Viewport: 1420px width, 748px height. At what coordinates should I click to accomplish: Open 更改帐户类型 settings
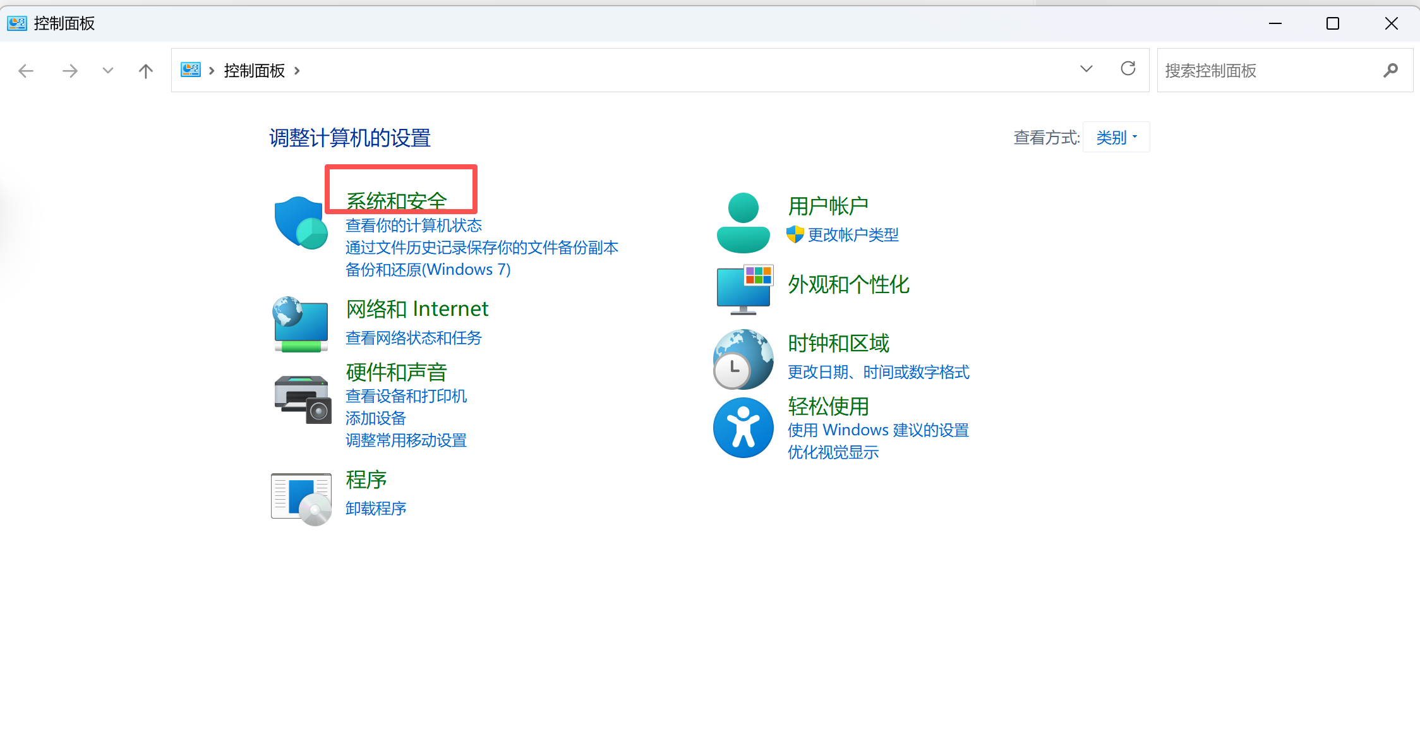[853, 234]
